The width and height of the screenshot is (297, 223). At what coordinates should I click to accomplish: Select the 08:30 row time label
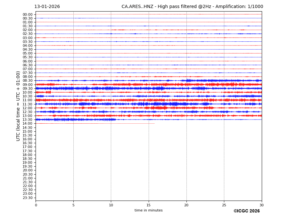28,81
